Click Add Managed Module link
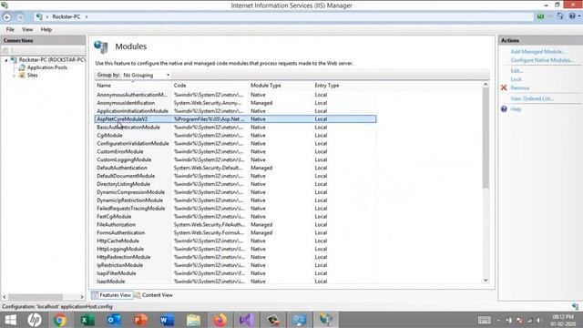583x328 pixels. [x=538, y=52]
